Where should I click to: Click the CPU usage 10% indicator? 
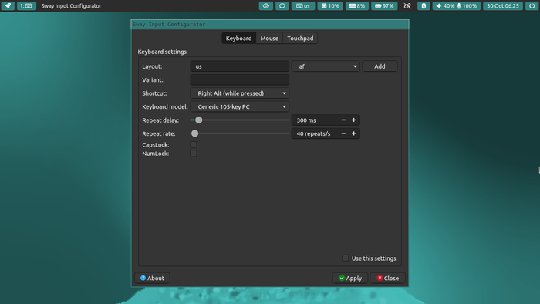(x=330, y=6)
